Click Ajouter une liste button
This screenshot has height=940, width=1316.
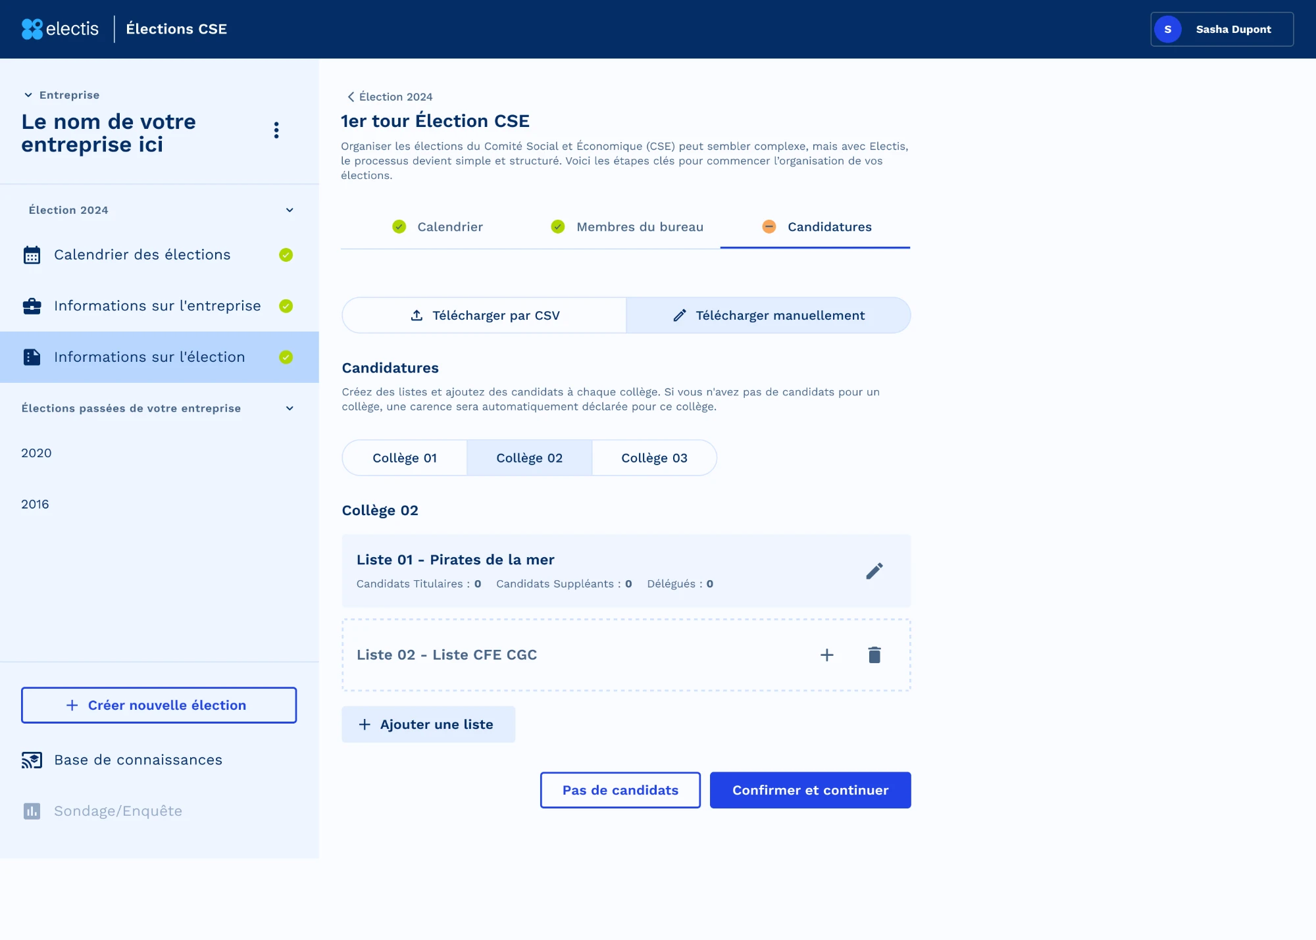(428, 724)
